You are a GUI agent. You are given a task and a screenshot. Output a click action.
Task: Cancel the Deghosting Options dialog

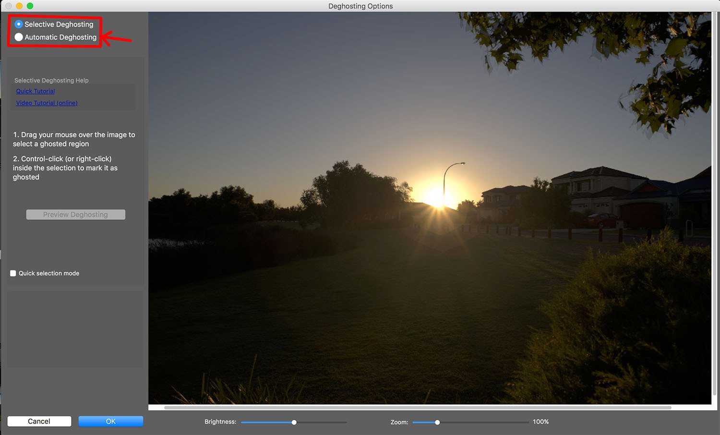39,421
